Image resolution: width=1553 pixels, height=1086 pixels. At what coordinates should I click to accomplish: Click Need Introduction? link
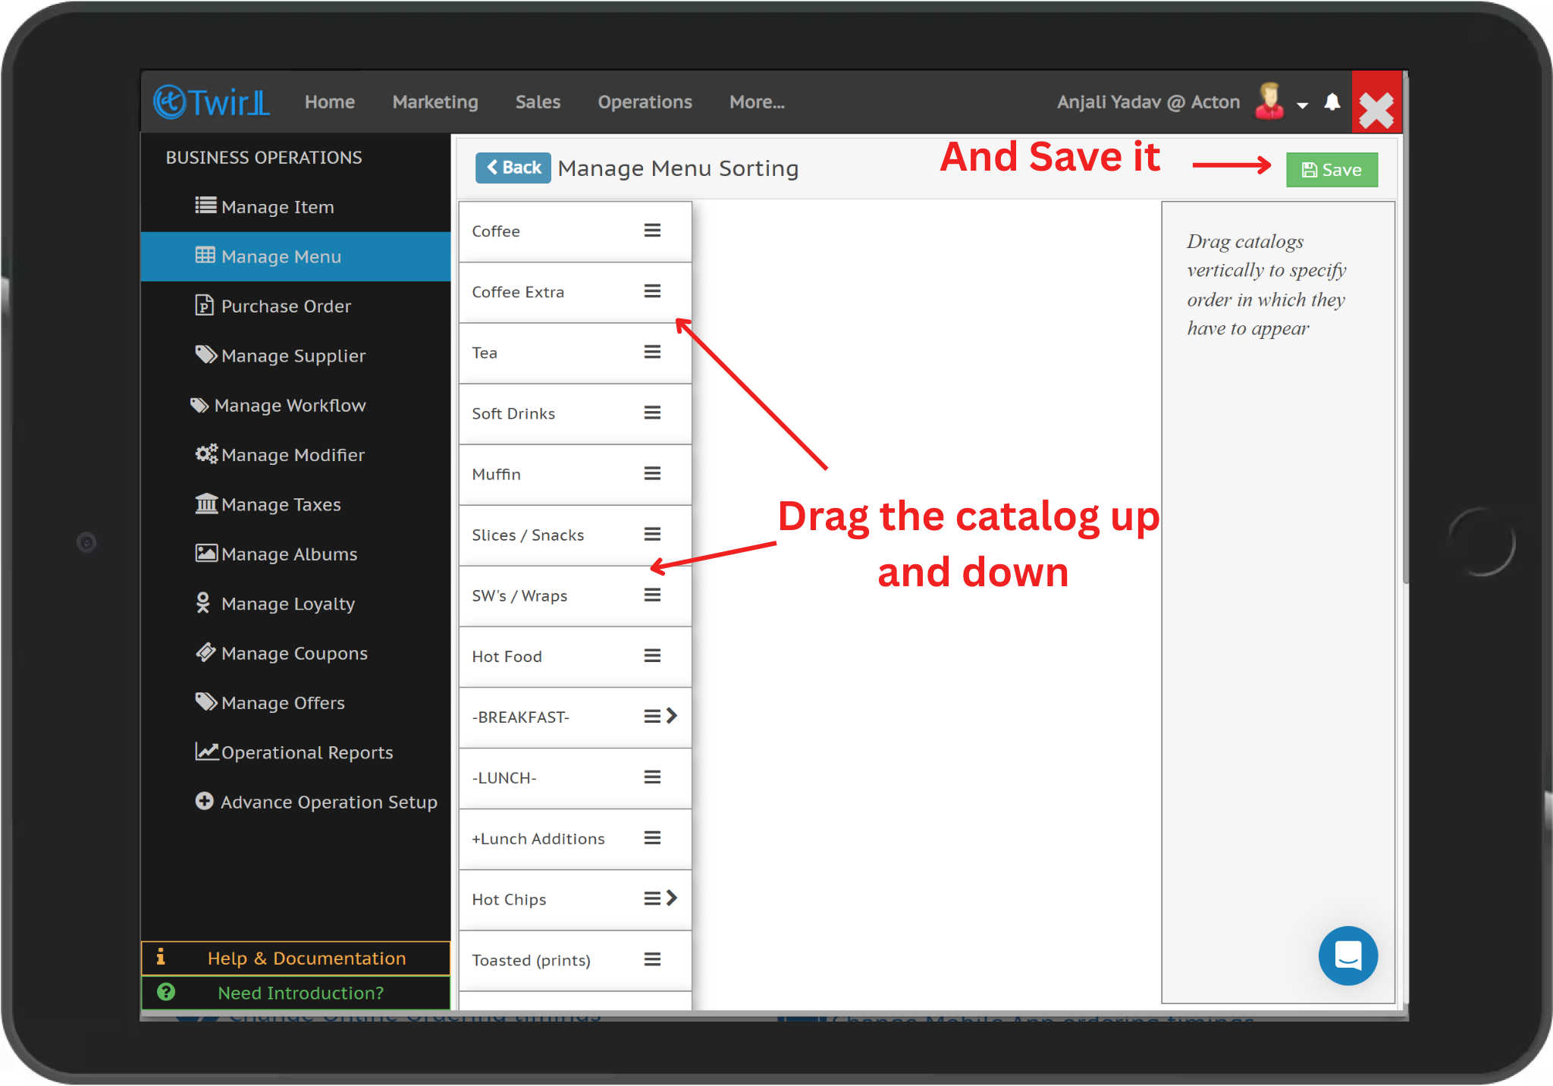coord(296,993)
